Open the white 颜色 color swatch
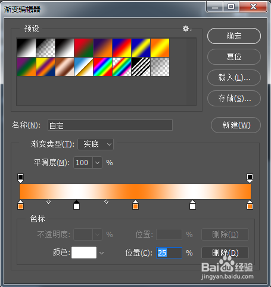271x287 pixels. [x=84, y=253]
